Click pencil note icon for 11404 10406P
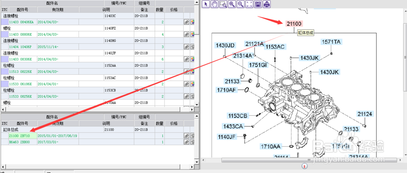Image resolution: width=407 pixels, height=173 pixels. [x=186, y=47]
